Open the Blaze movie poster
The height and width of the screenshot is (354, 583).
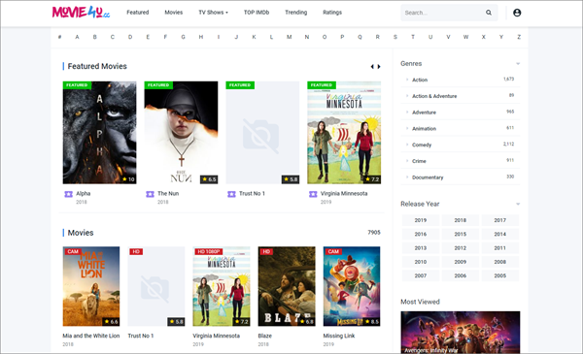click(x=287, y=286)
